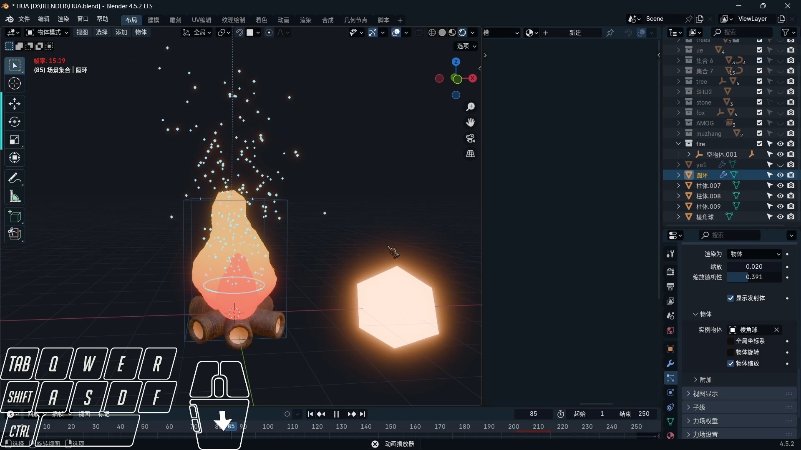The height and width of the screenshot is (450, 801).
Task: Toggle the snap magnet icon
Action: pos(239,32)
